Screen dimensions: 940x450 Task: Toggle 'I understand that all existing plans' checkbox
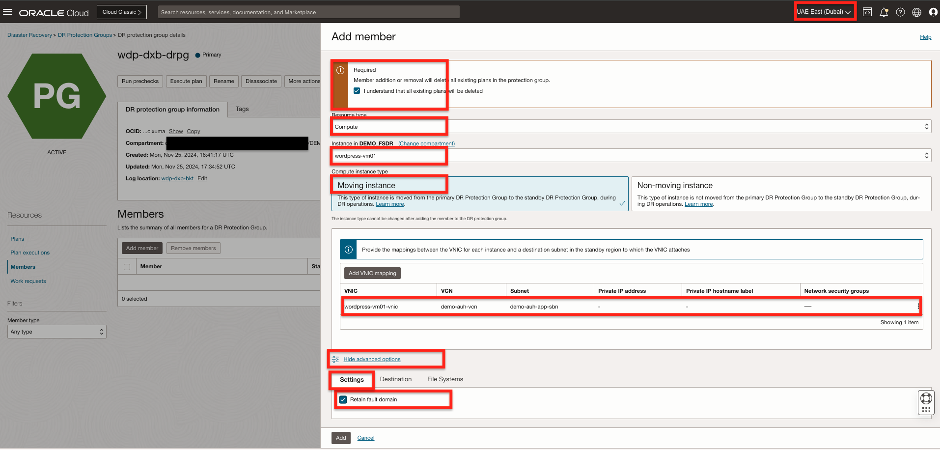[357, 91]
